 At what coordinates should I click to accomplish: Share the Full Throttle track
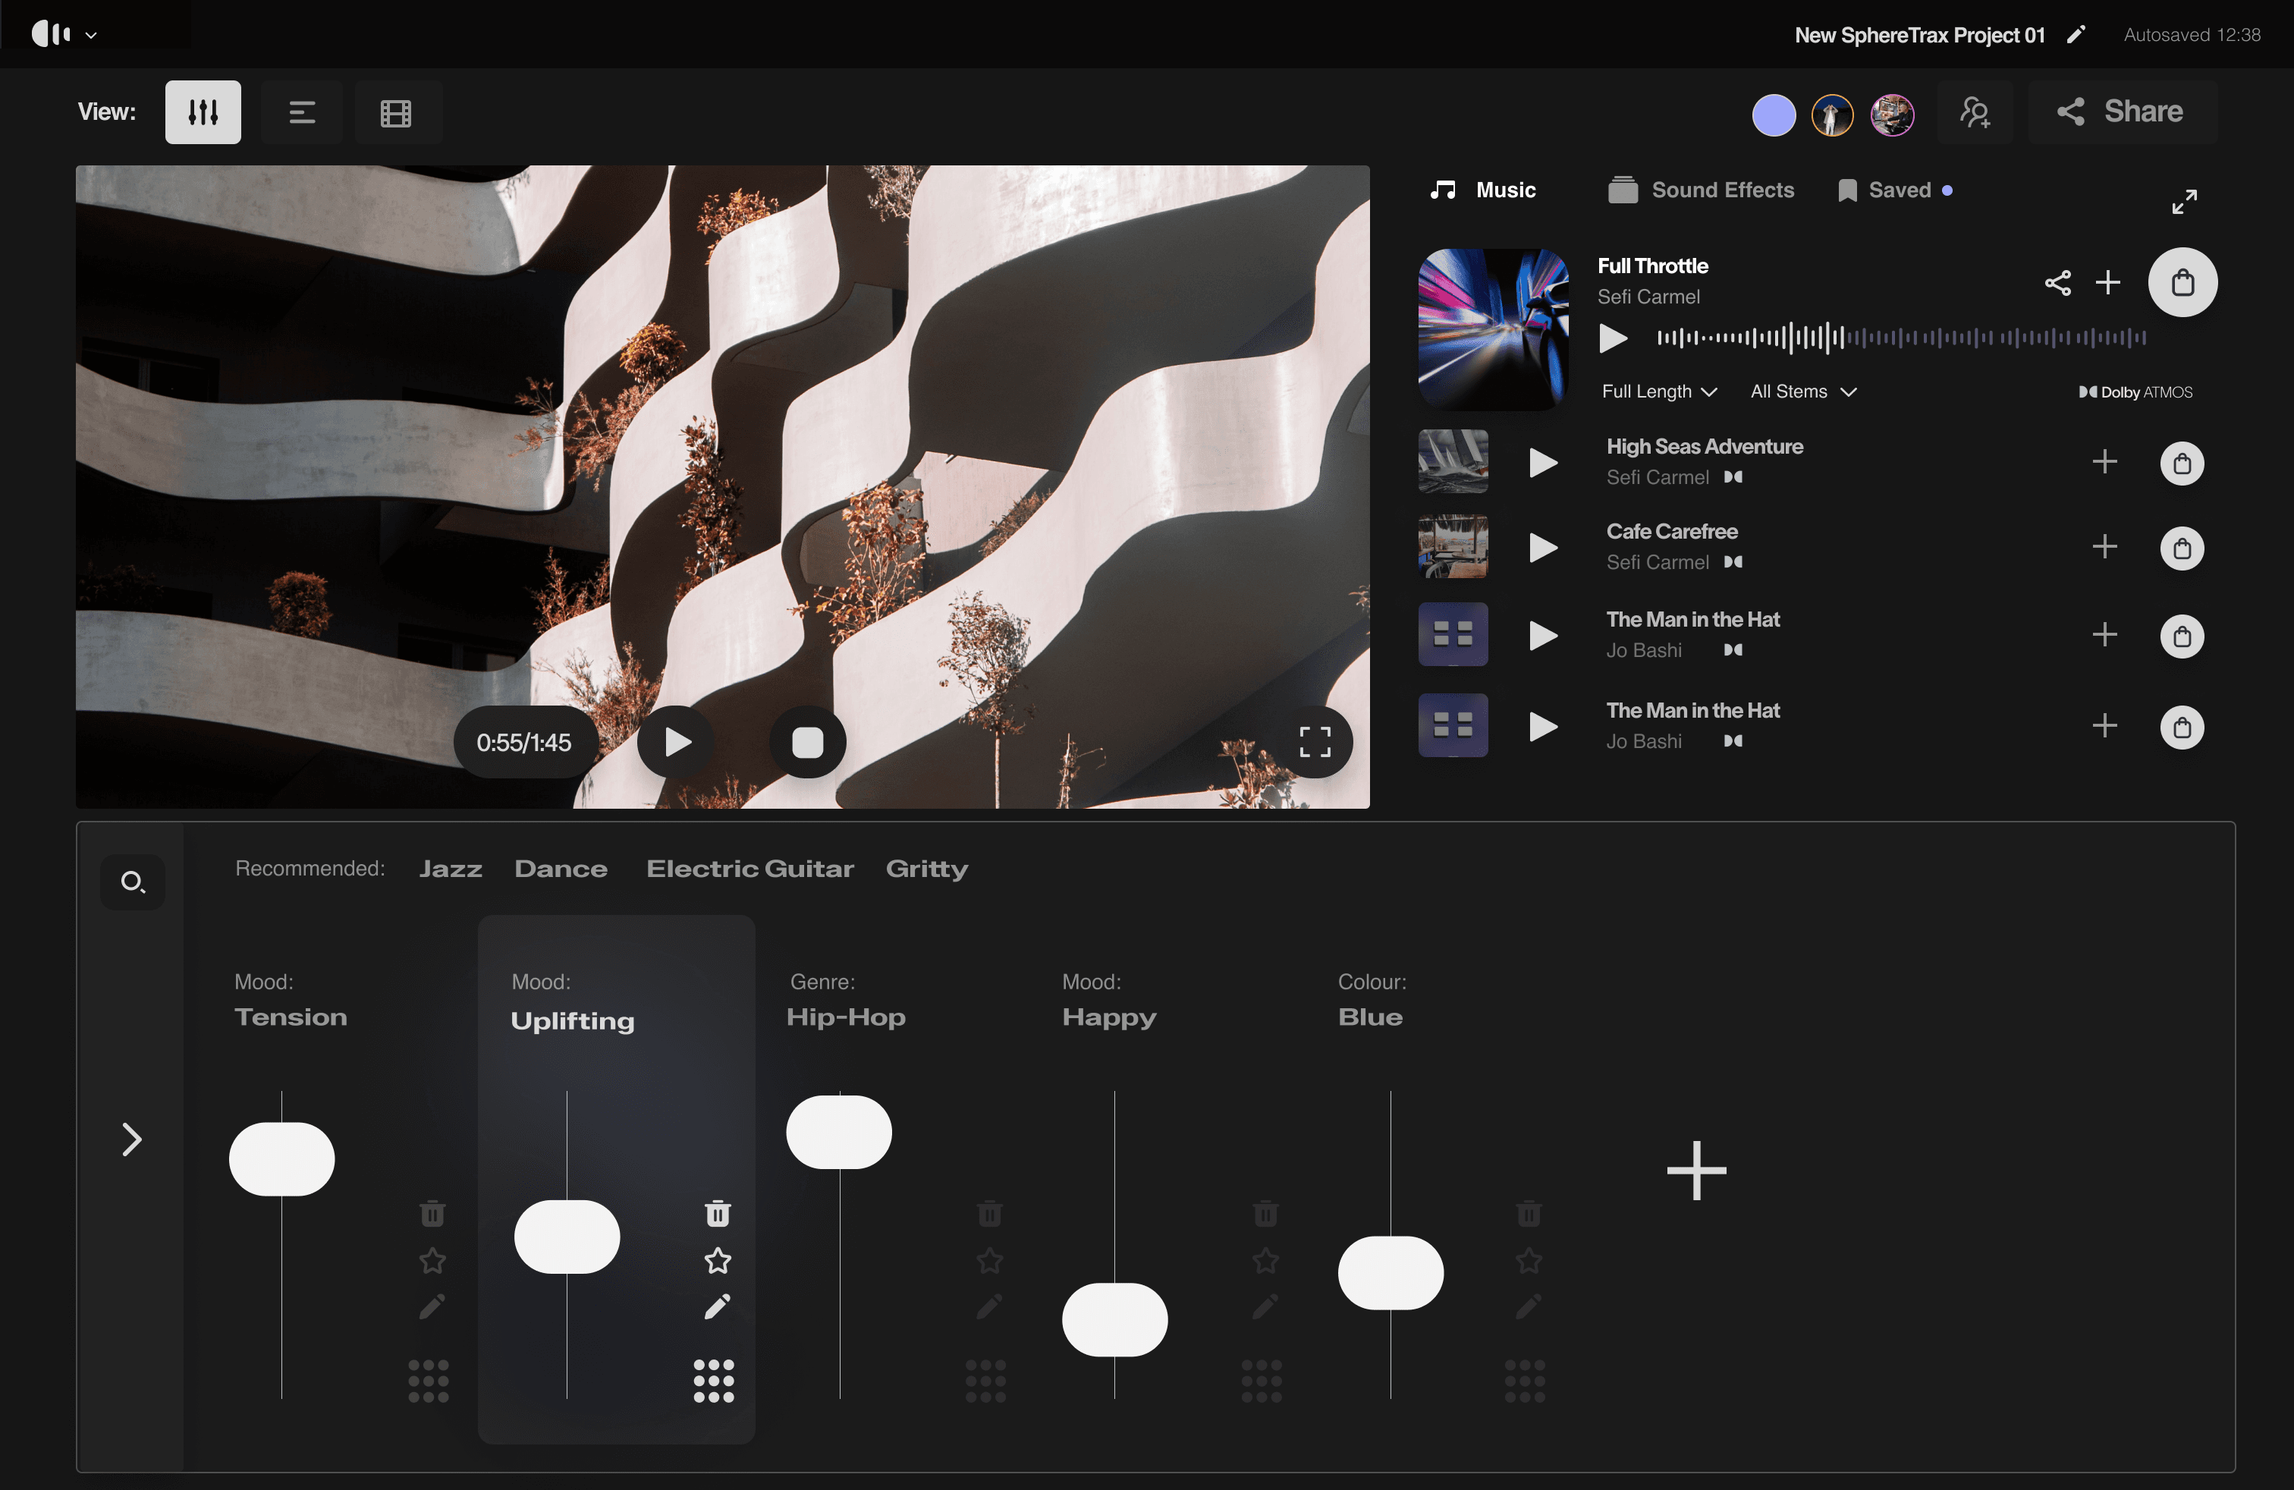pyautogui.click(x=2057, y=282)
